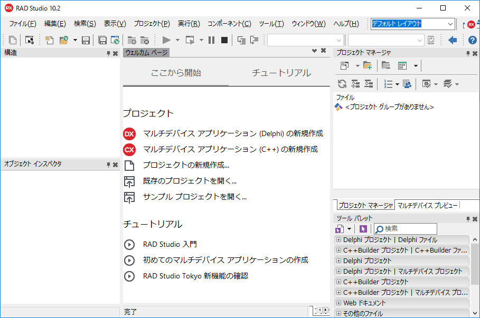Click サンプル プロジェクトを開く... link
The image size is (480, 318).
[x=195, y=197]
